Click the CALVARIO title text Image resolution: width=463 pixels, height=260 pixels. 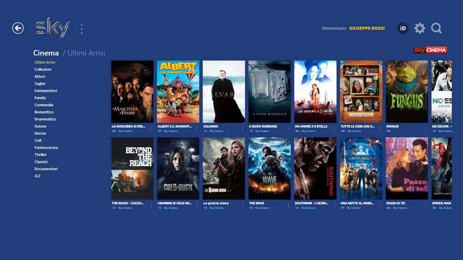point(210,126)
